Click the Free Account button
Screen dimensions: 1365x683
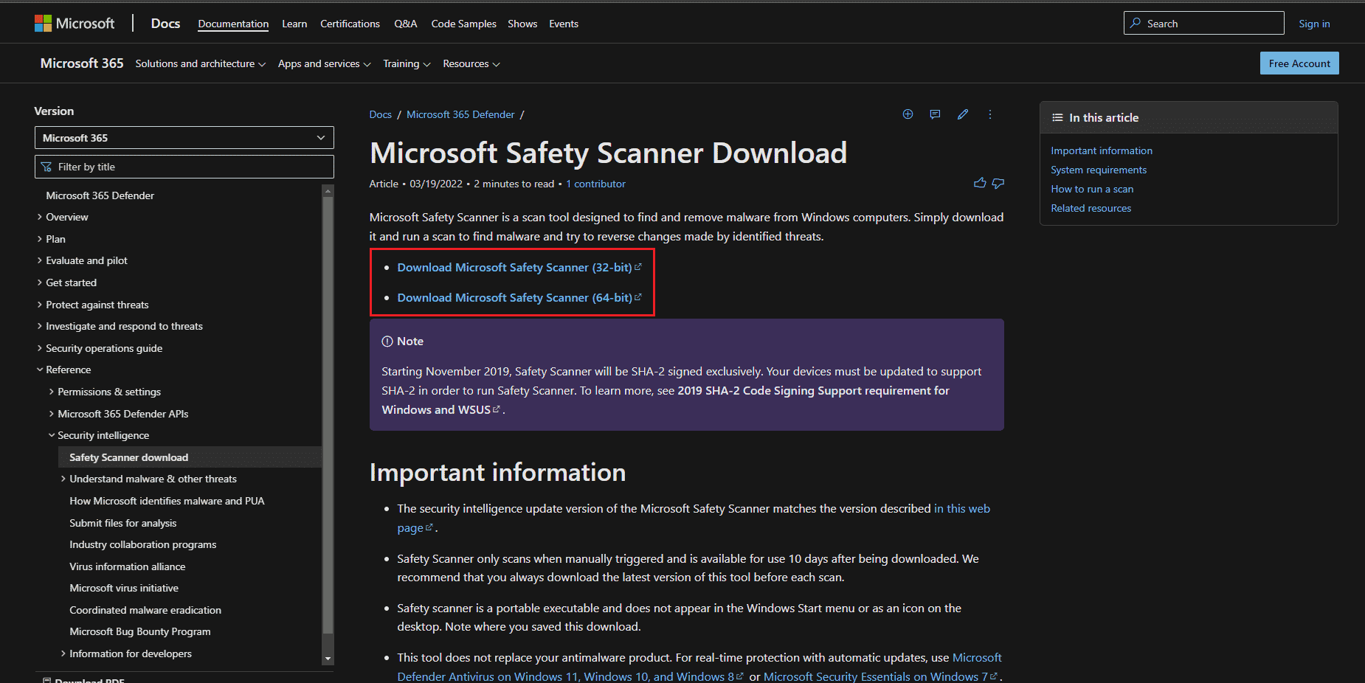pos(1299,63)
